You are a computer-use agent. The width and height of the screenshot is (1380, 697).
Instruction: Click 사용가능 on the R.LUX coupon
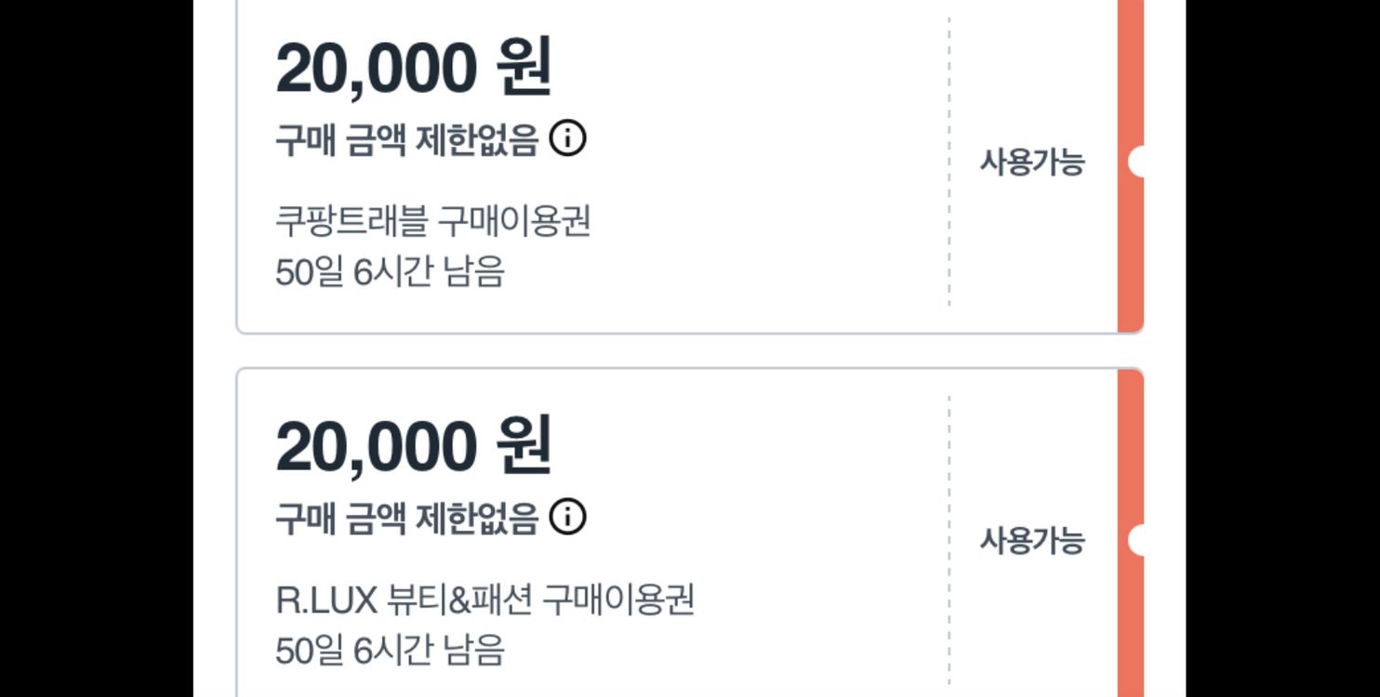coord(1031,541)
